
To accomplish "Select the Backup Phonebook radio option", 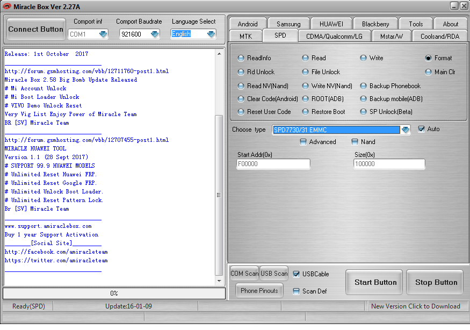I will pos(363,86).
